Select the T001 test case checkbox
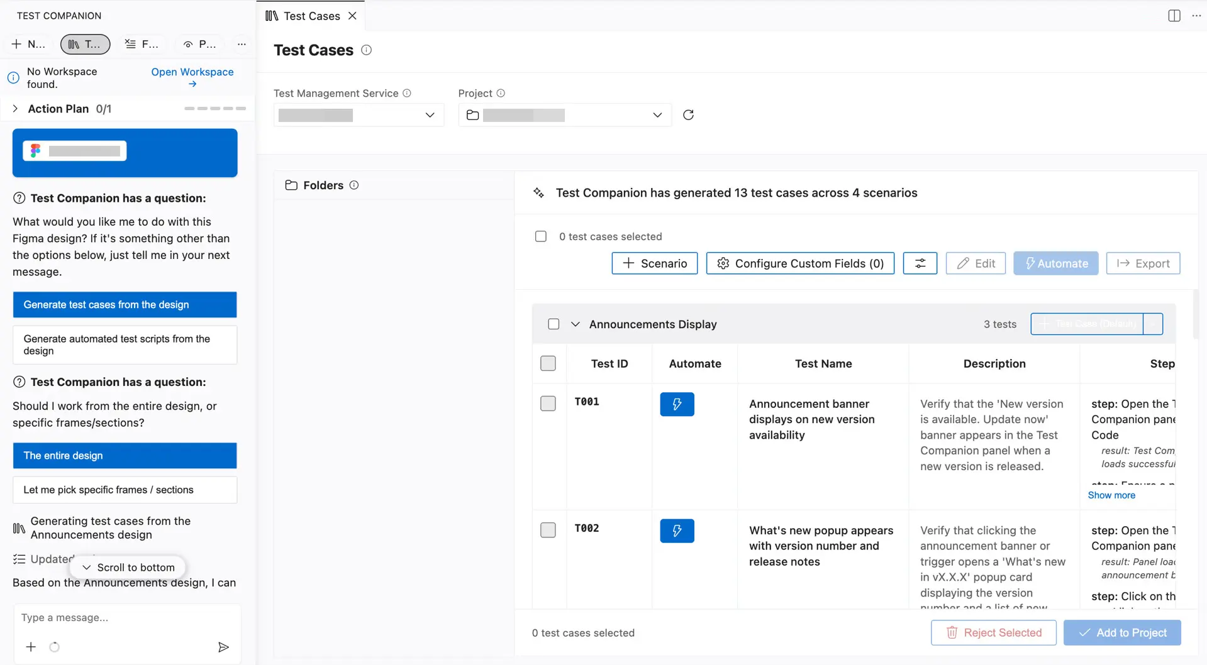 coord(548,404)
